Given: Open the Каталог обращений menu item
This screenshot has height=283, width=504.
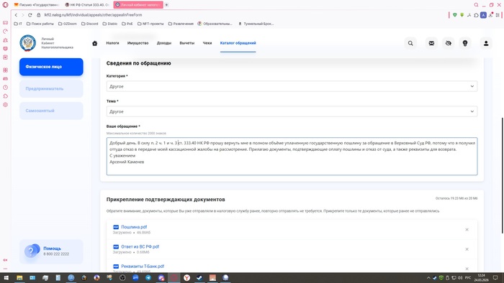Looking at the screenshot, I should click(x=238, y=43).
